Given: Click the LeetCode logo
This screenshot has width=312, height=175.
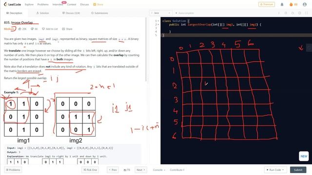Looking at the screenshot, I should click(x=12, y=4).
